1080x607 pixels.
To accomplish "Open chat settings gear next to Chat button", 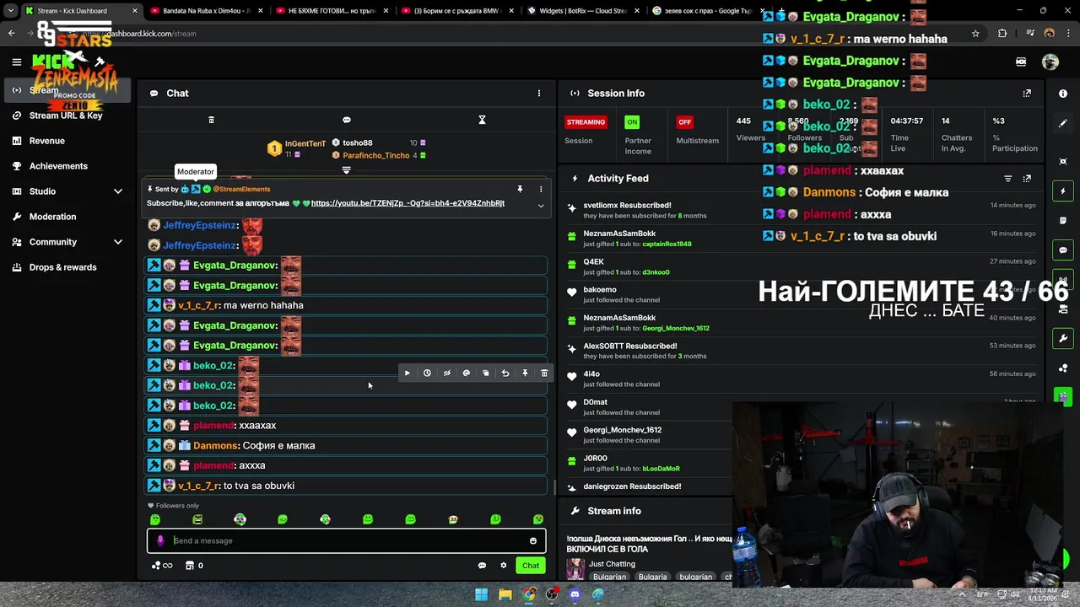I will coord(504,566).
